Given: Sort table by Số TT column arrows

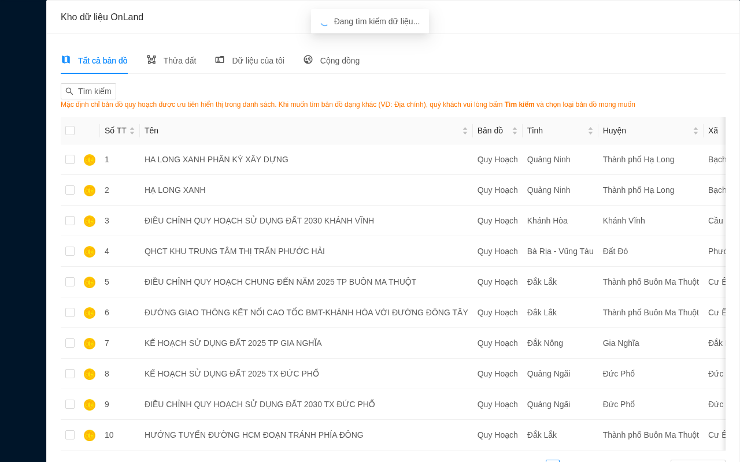Looking at the screenshot, I should pyautogui.click(x=132, y=131).
